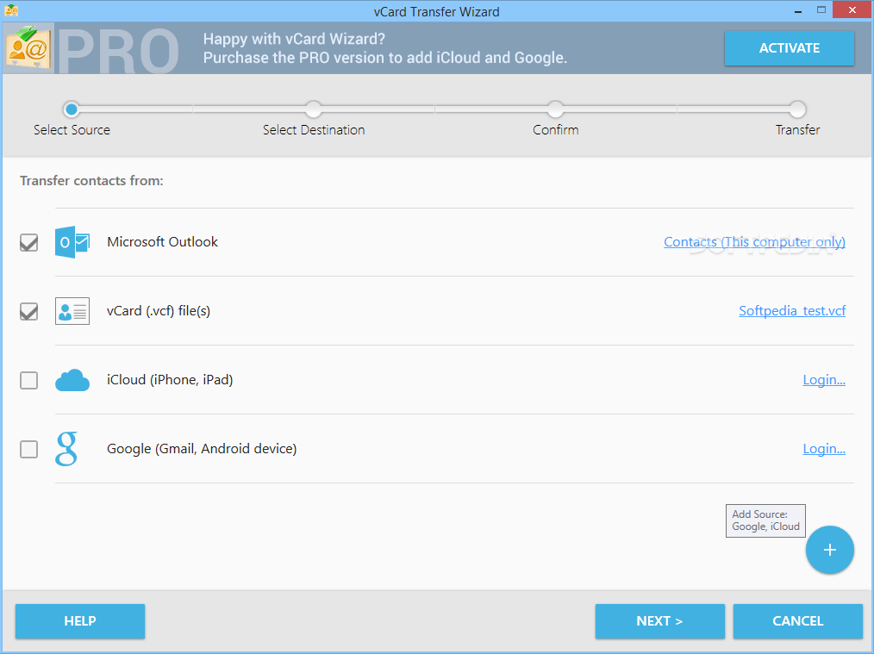
Task: Click the Google Login... link
Action: point(824,449)
